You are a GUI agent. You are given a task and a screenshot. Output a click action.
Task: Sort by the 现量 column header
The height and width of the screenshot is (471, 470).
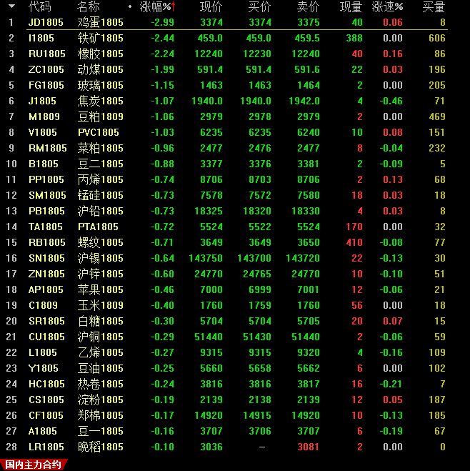(350, 7)
